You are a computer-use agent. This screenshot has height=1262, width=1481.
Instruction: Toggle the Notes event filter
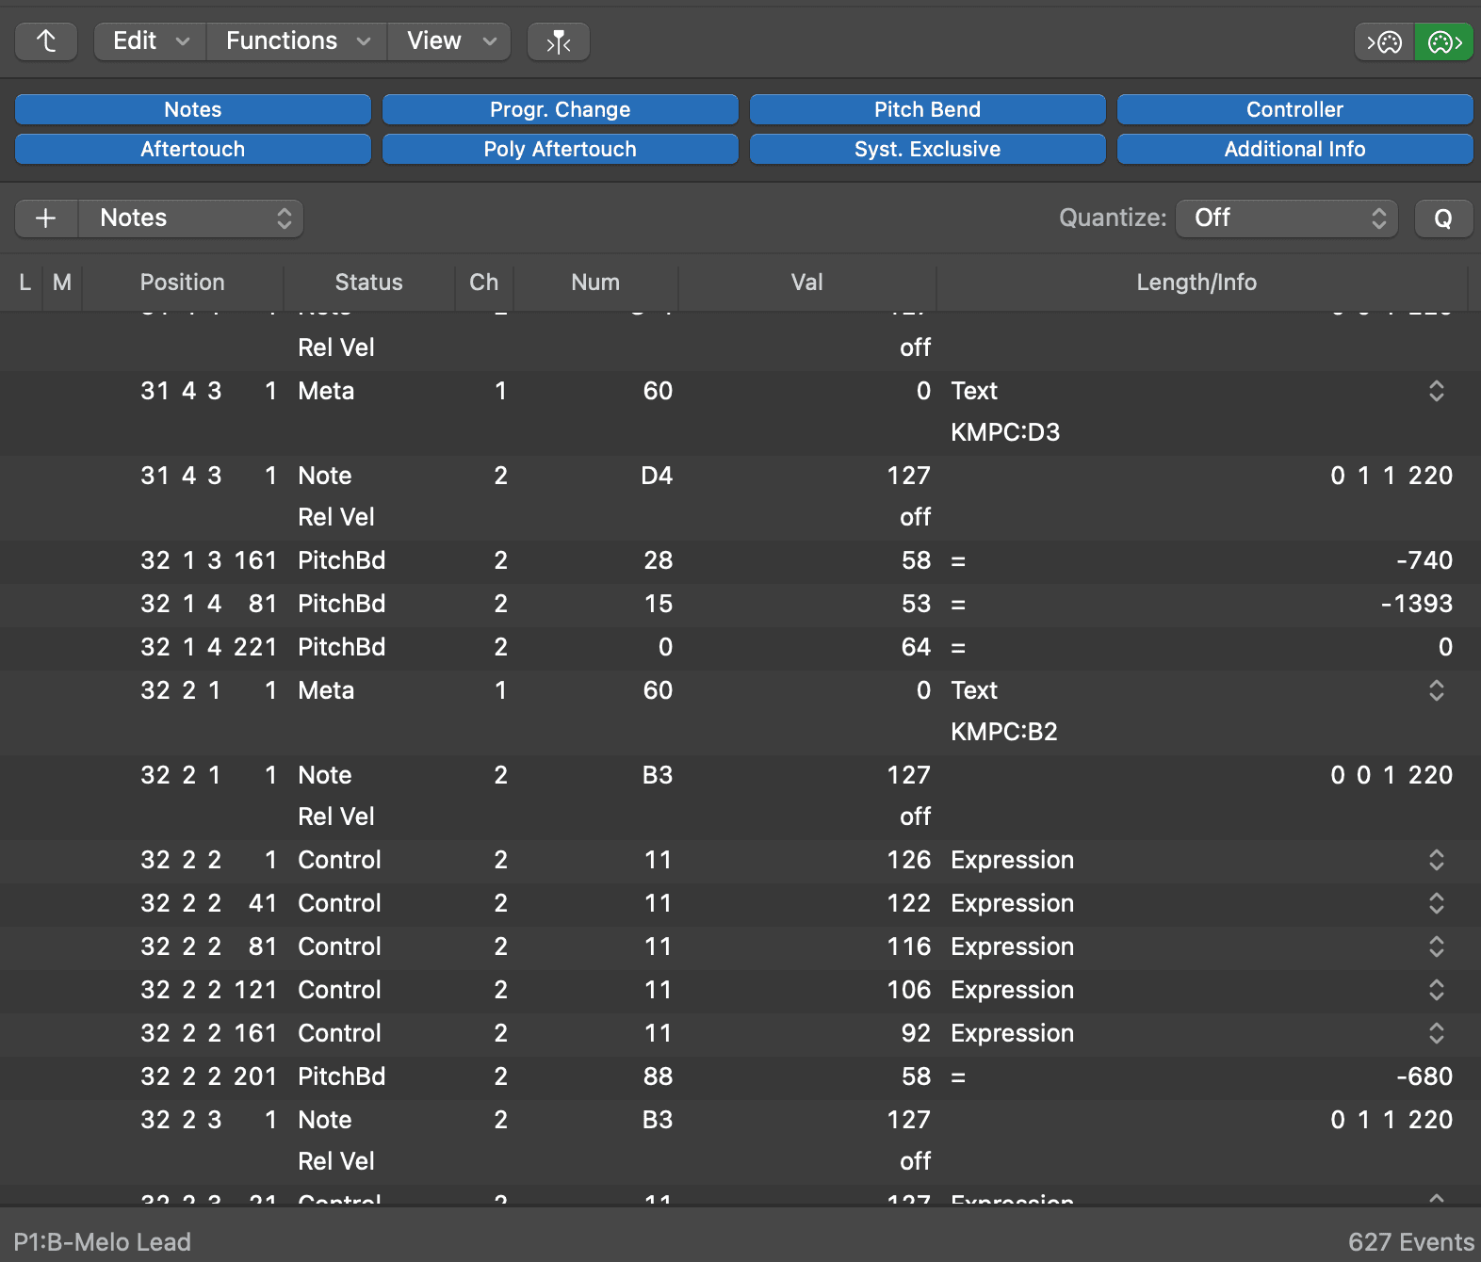(x=193, y=109)
